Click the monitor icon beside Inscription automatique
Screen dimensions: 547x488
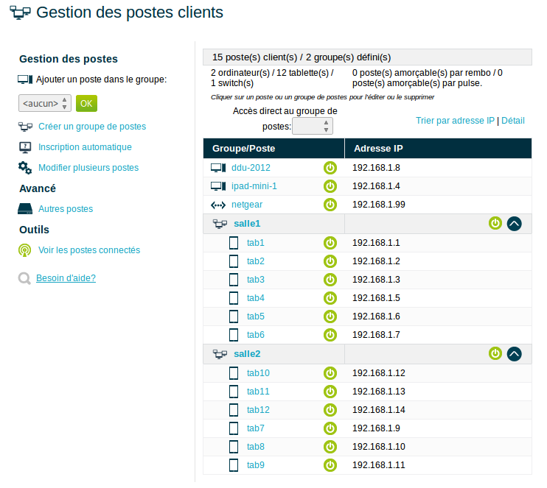tap(25, 147)
